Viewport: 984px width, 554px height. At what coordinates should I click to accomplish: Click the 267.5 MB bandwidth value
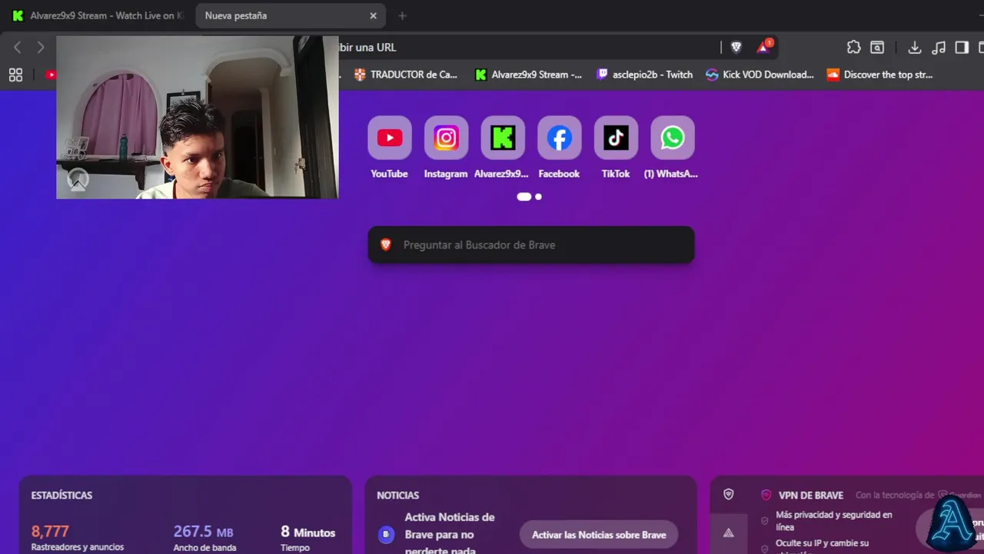tap(203, 532)
